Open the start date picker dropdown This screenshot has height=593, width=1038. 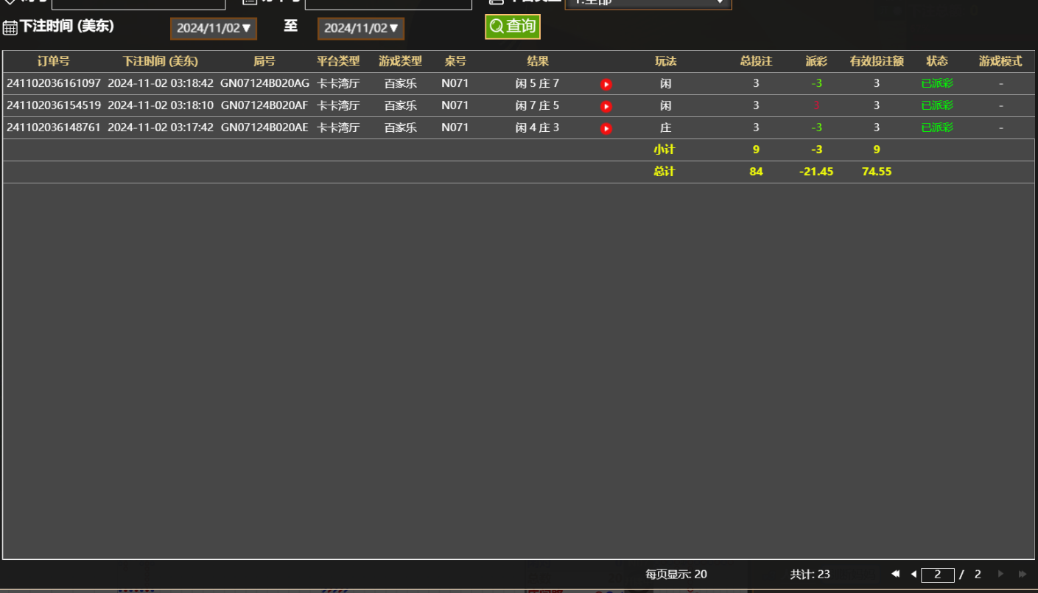tap(214, 28)
